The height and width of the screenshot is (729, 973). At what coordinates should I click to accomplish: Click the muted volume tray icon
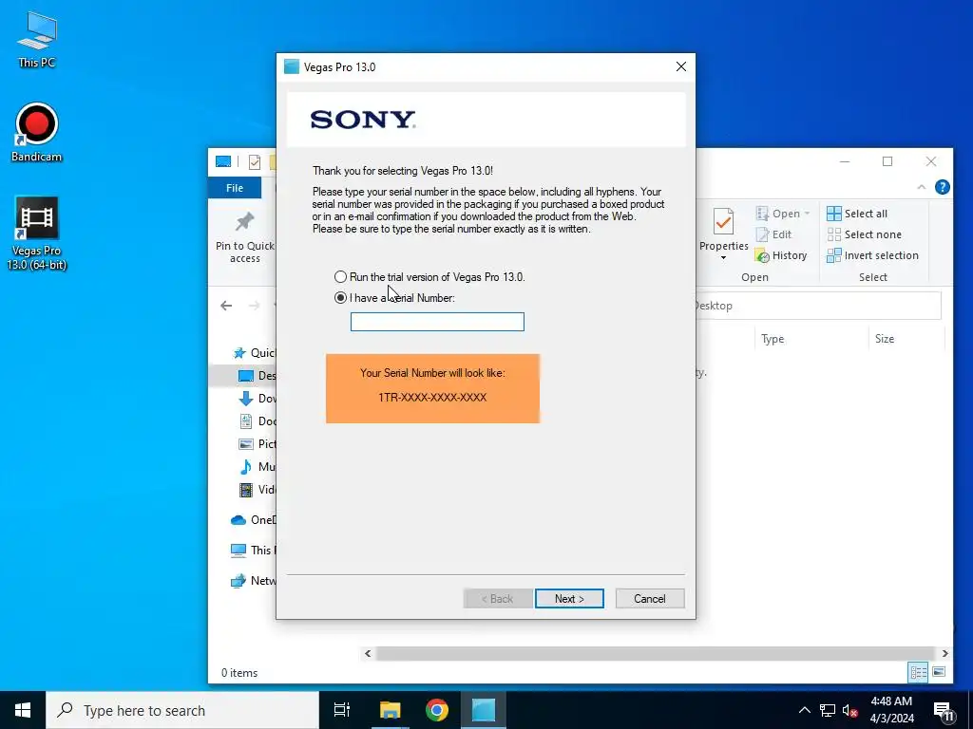850,710
